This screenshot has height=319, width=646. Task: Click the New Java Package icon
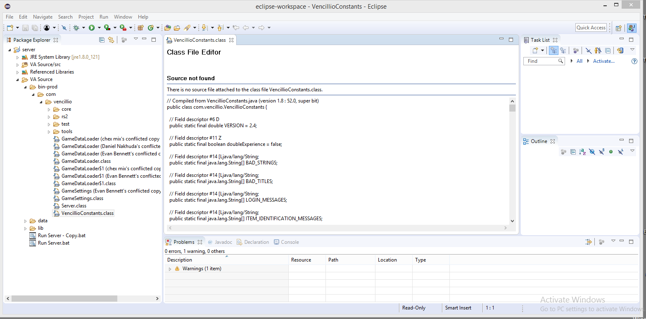(140, 28)
